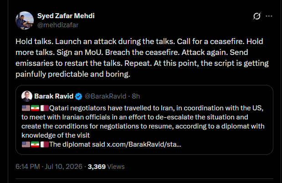Open Syed Zafar Mehdi's profile picture
The image size is (282, 183).
click(25, 20)
